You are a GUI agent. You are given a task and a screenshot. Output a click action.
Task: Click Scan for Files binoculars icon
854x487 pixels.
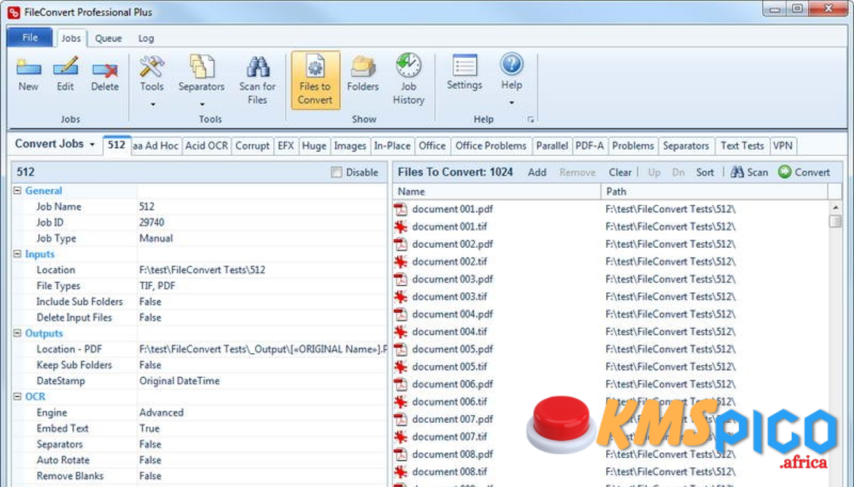pos(258,67)
